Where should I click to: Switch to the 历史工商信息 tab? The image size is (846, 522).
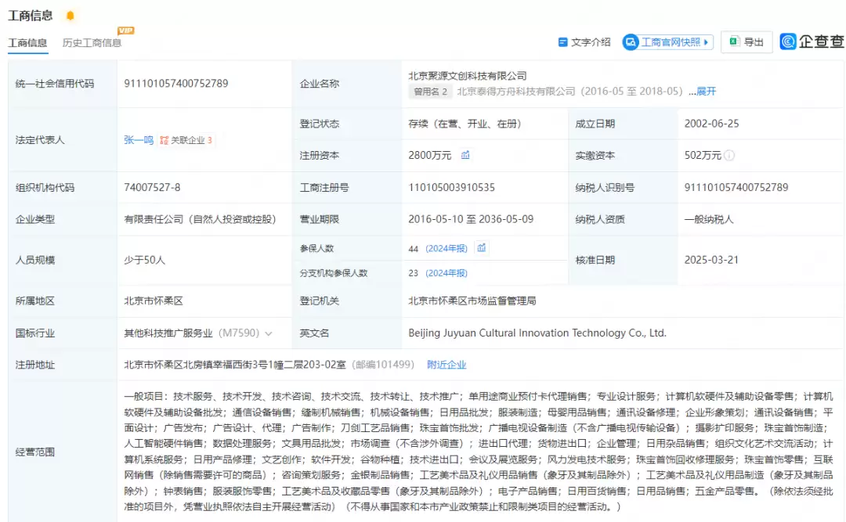(x=92, y=43)
